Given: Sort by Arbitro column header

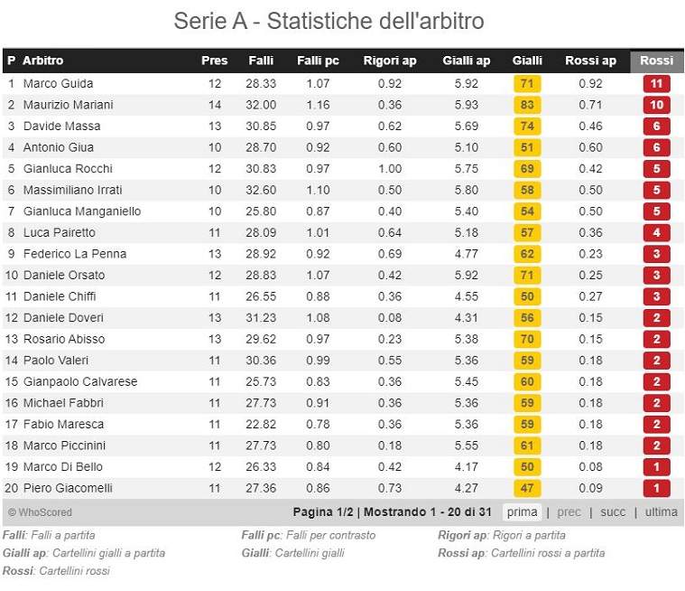Looking at the screenshot, I should pyautogui.click(x=43, y=61).
